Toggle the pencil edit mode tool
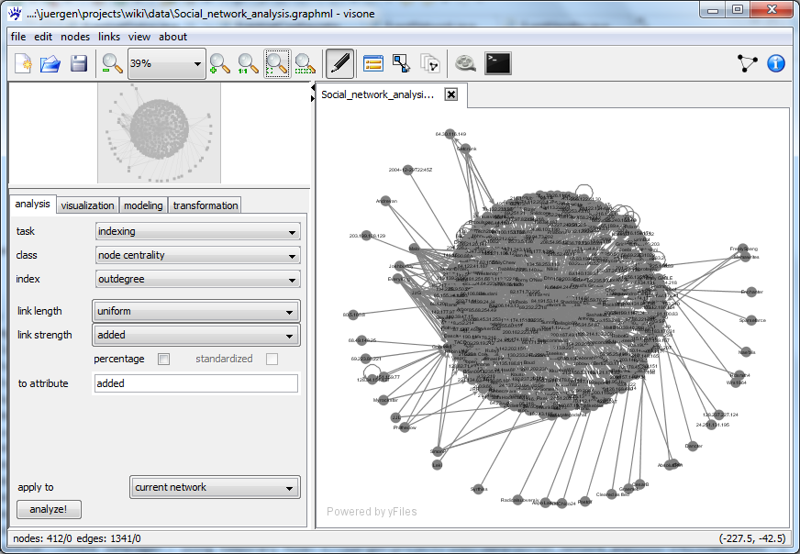This screenshot has height=554, width=800. tap(339, 64)
